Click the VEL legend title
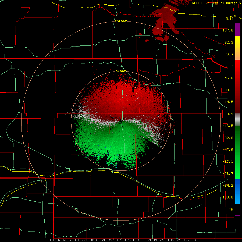Screen dimensions: 242x242 [x=236, y=16]
